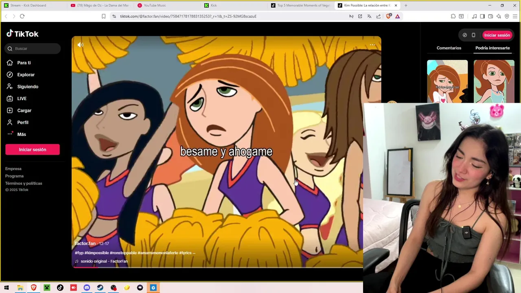The width and height of the screenshot is (521, 293).
Task: Open the browser hamburger main menu
Action: (515, 16)
